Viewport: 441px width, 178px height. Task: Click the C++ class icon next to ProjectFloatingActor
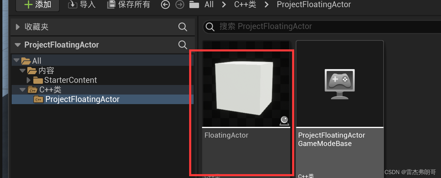pyautogui.click(x=38, y=99)
